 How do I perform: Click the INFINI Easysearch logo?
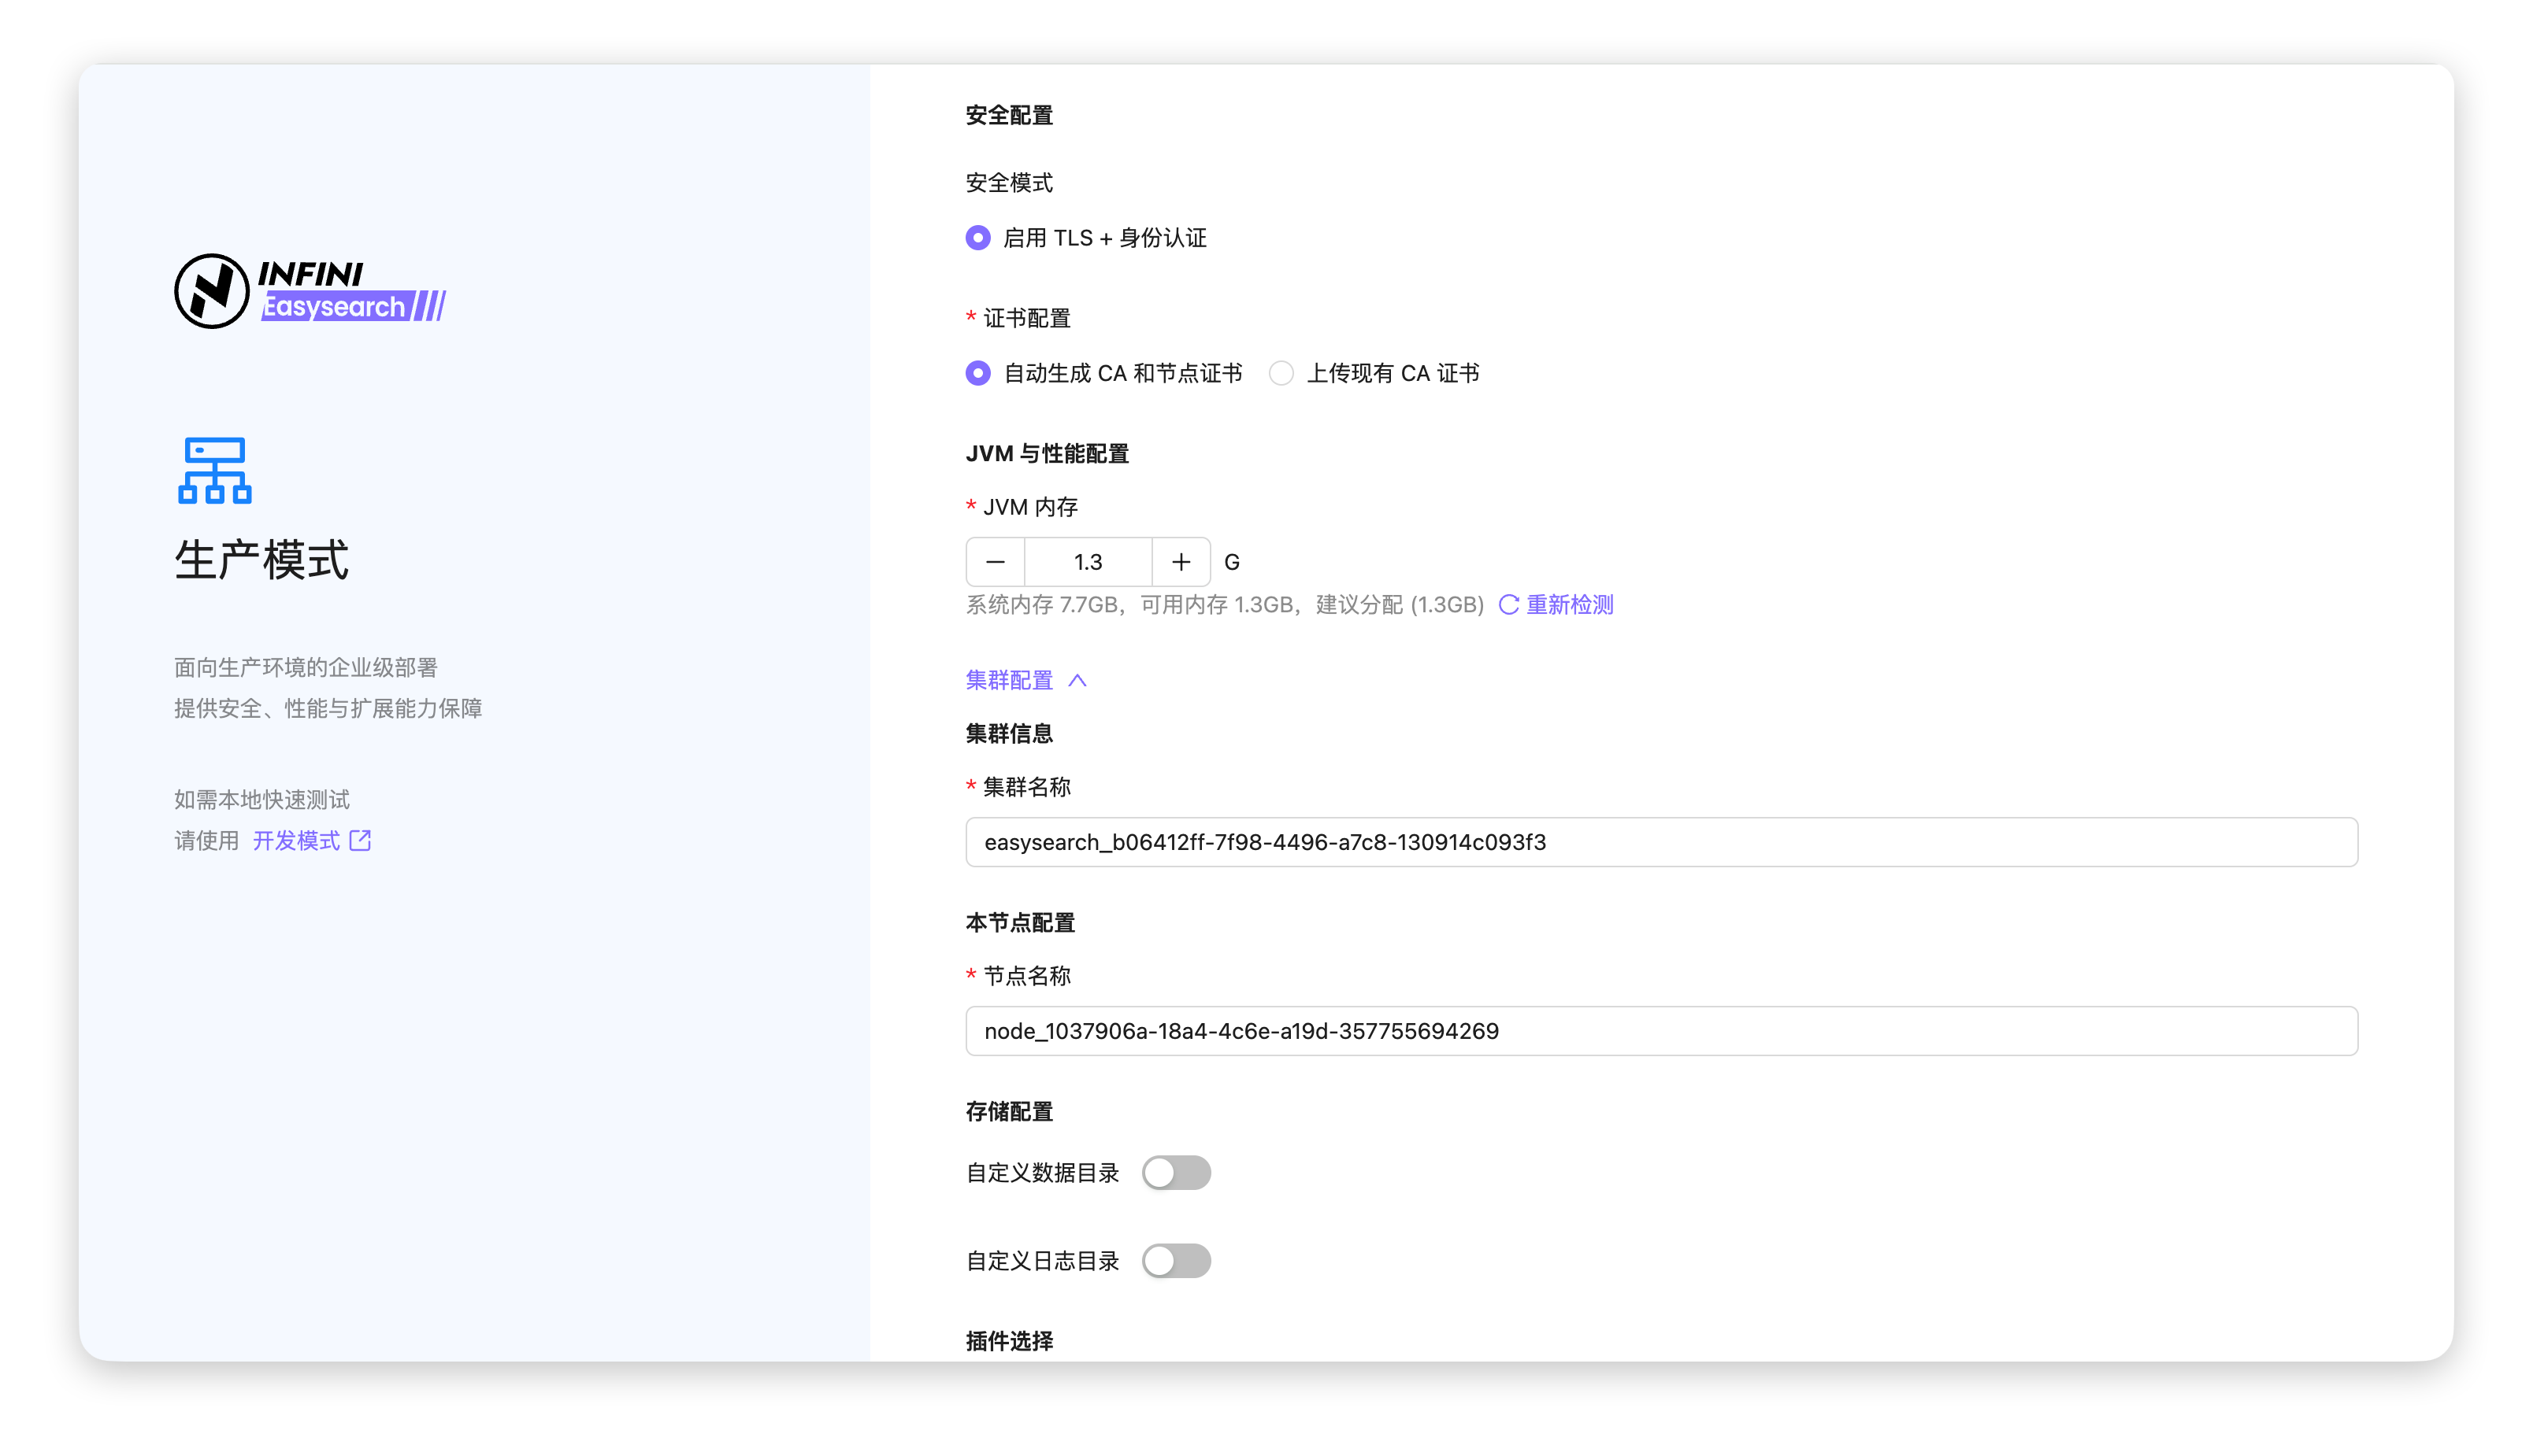[x=310, y=291]
